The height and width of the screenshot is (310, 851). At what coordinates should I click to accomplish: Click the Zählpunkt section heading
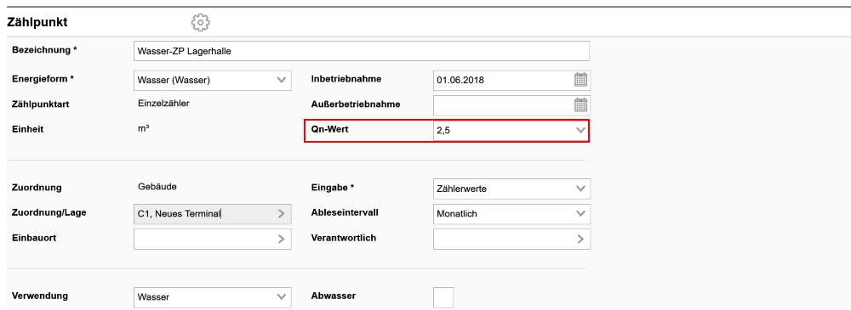pos(37,23)
